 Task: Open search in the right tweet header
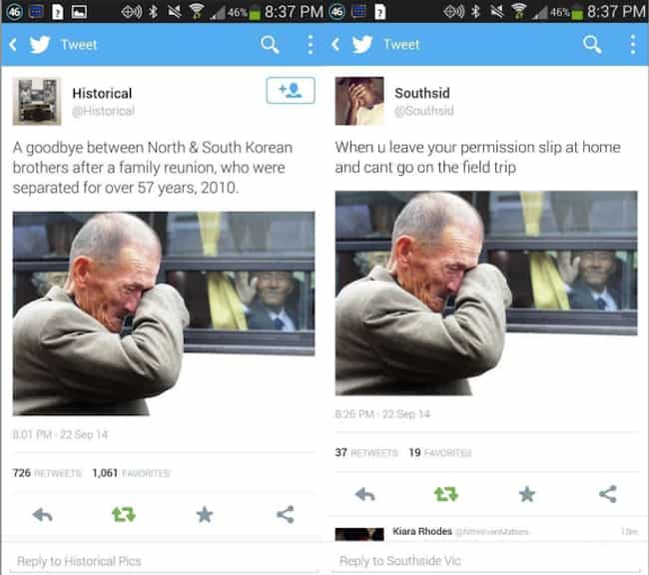[x=592, y=44]
